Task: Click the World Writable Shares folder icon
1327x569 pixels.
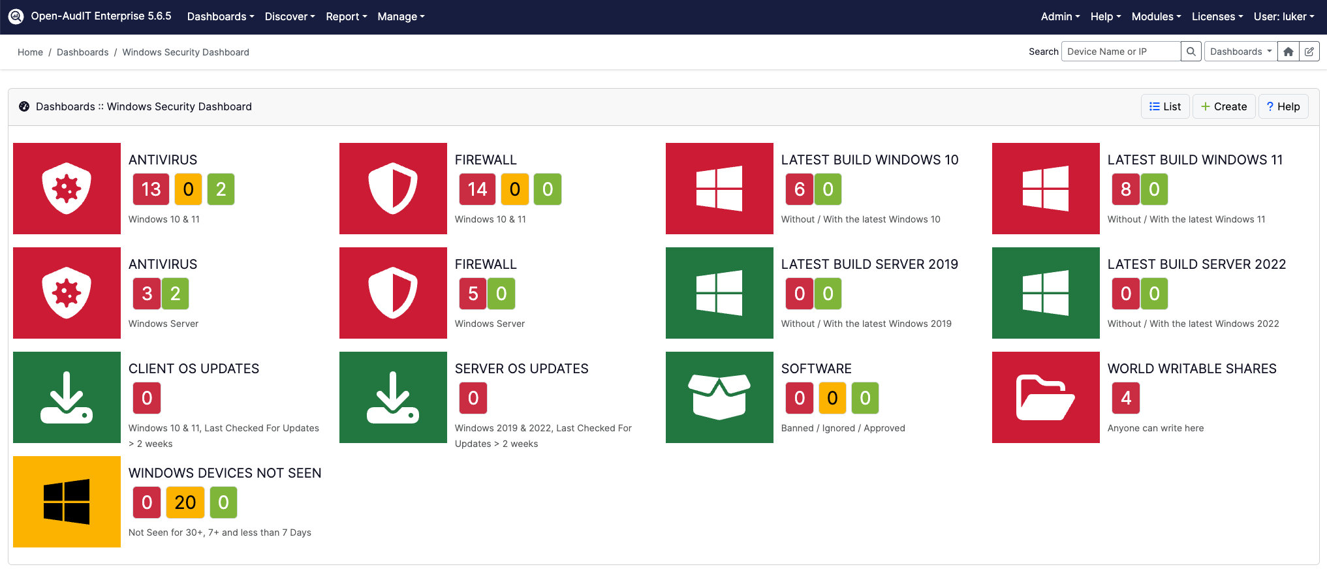Action: point(1046,397)
